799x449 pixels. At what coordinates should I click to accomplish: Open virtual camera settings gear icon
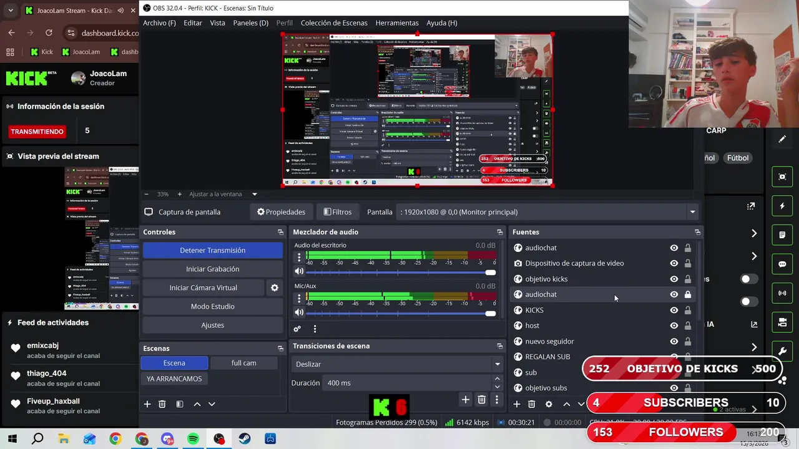pos(274,287)
